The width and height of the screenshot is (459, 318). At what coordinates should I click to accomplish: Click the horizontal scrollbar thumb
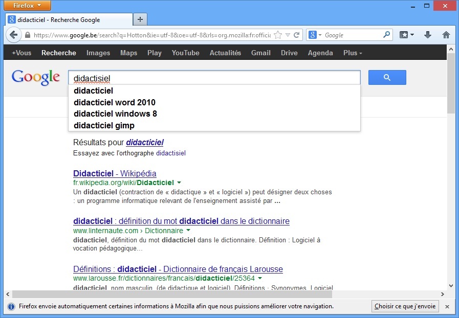[172, 294]
